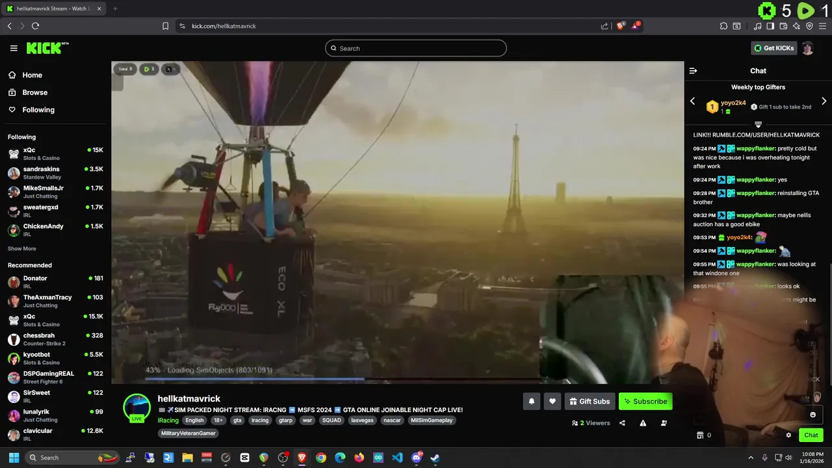Open kyootbot channel in Recommended
This screenshot has height=468, width=832.
(x=55, y=358)
